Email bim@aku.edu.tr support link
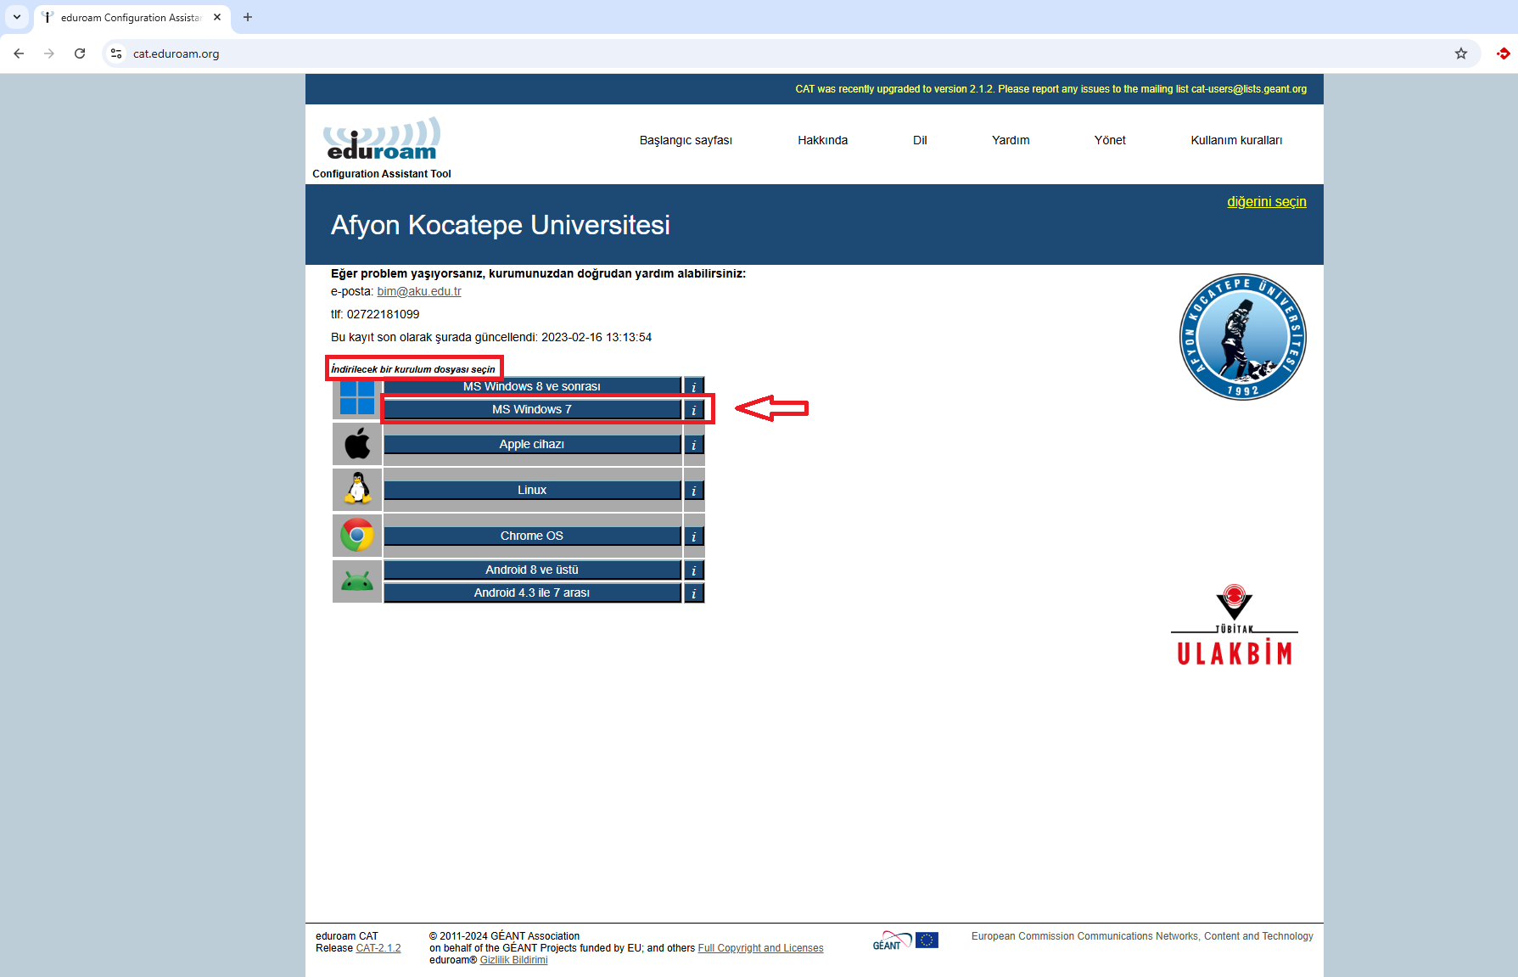Image resolution: width=1518 pixels, height=977 pixels. 419,291
